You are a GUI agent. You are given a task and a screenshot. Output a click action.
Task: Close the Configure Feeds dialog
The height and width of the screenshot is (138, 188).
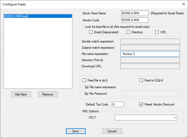(183, 4)
